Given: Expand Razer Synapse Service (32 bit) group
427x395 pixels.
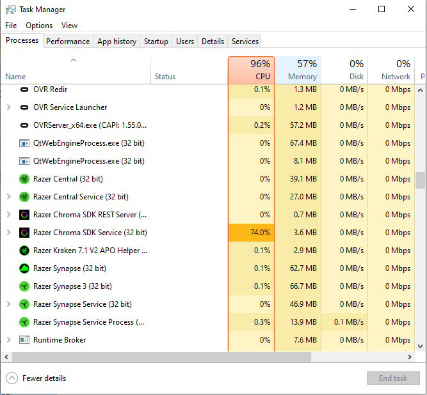Looking at the screenshot, I should tap(9, 304).
